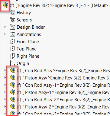The image size is (110, 116).
Task: Click the Origin axes icon
Action: tap(12, 63)
